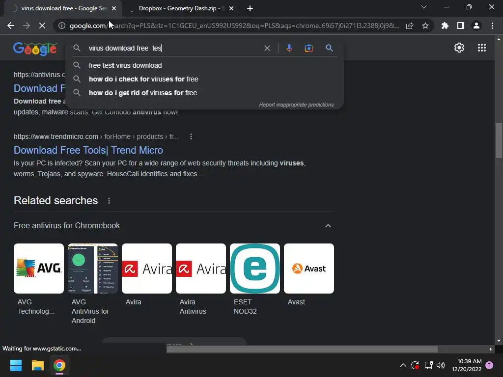Open File Explorer from the taskbar
The width and height of the screenshot is (503, 377).
coord(37,365)
